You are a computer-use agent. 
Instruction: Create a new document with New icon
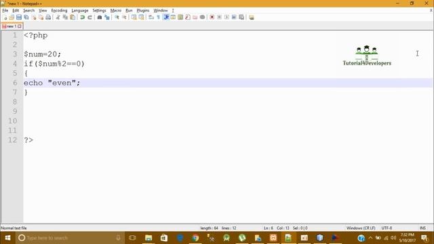[x=5, y=18]
